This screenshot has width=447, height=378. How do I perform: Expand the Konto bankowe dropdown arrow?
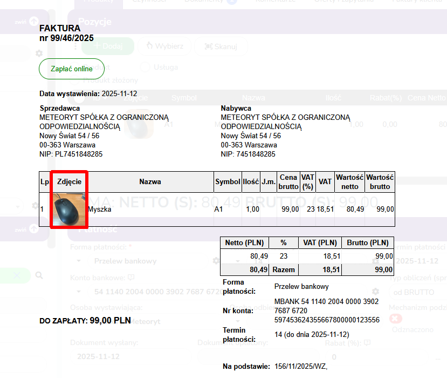coord(79,292)
